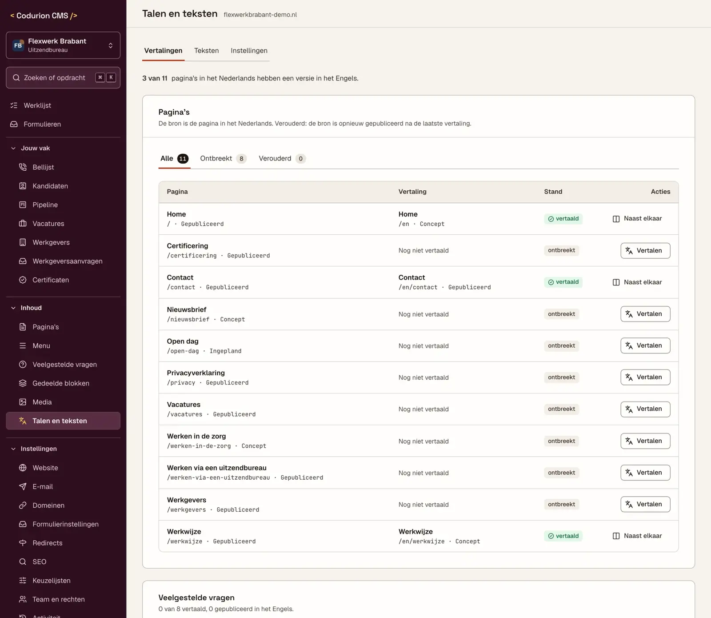
Task: Switch to the Teksten tab
Action: 207,51
